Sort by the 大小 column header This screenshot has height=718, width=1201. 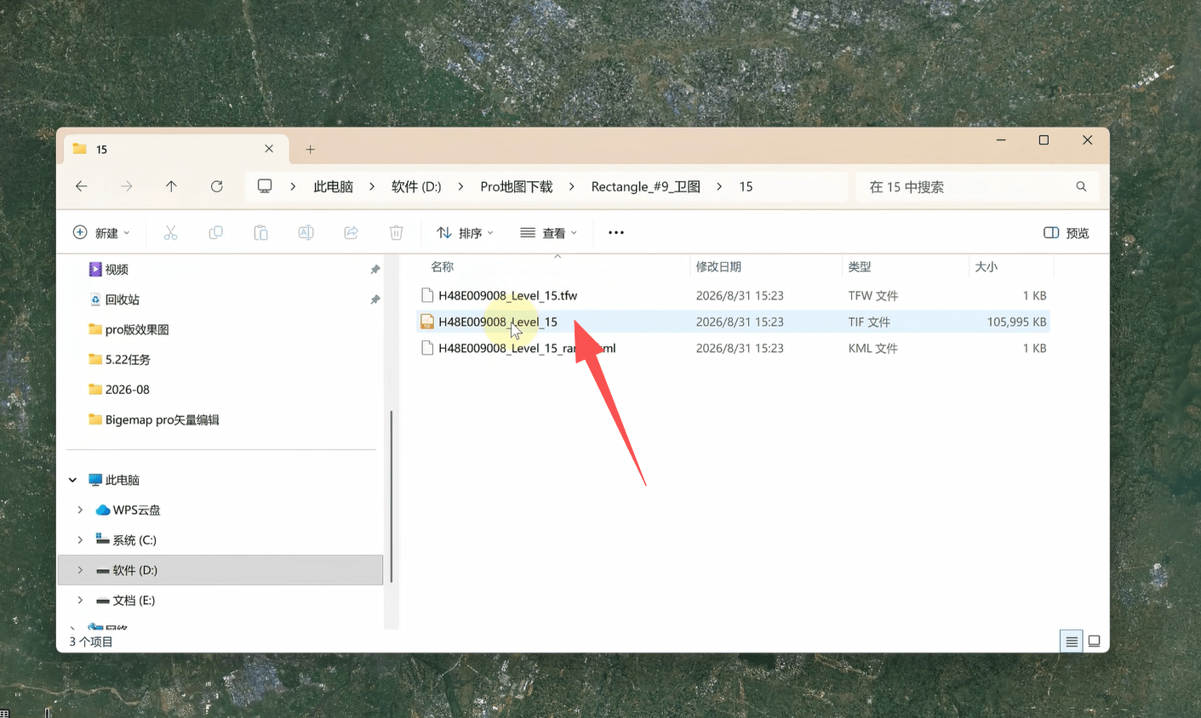(987, 266)
